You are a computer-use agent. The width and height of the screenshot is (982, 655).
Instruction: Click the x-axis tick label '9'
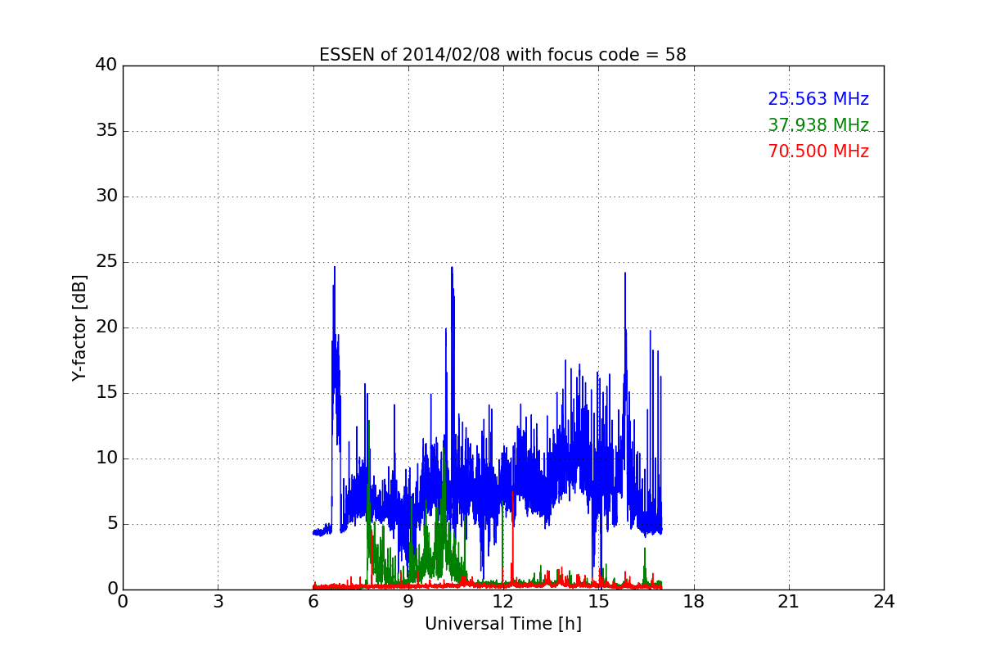click(408, 602)
